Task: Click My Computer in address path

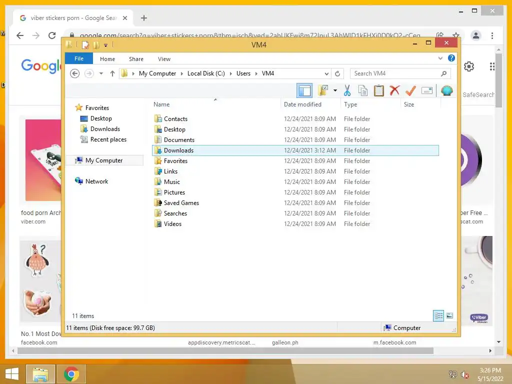Action: pyautogui.click(x=157, y=73)
